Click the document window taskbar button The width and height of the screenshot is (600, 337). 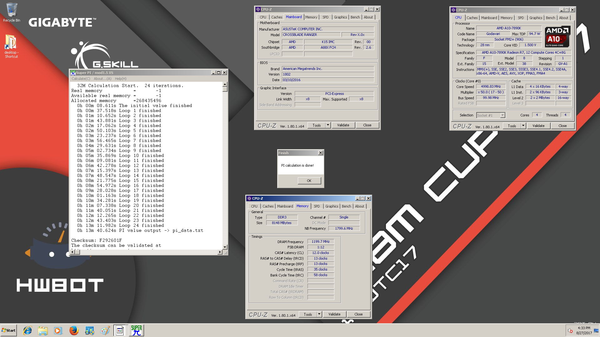(x=120, y=330)
